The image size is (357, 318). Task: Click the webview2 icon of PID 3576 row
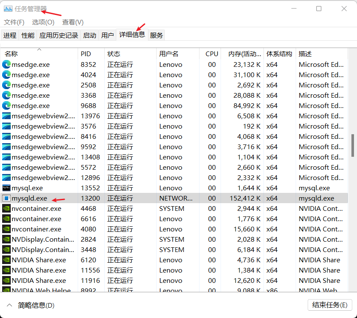click(x=6, y=126)
